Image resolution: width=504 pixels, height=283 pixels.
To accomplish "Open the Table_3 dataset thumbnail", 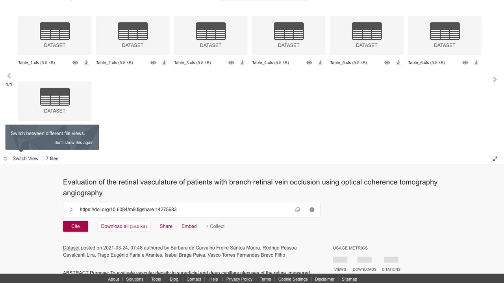I will click(211, 35).
